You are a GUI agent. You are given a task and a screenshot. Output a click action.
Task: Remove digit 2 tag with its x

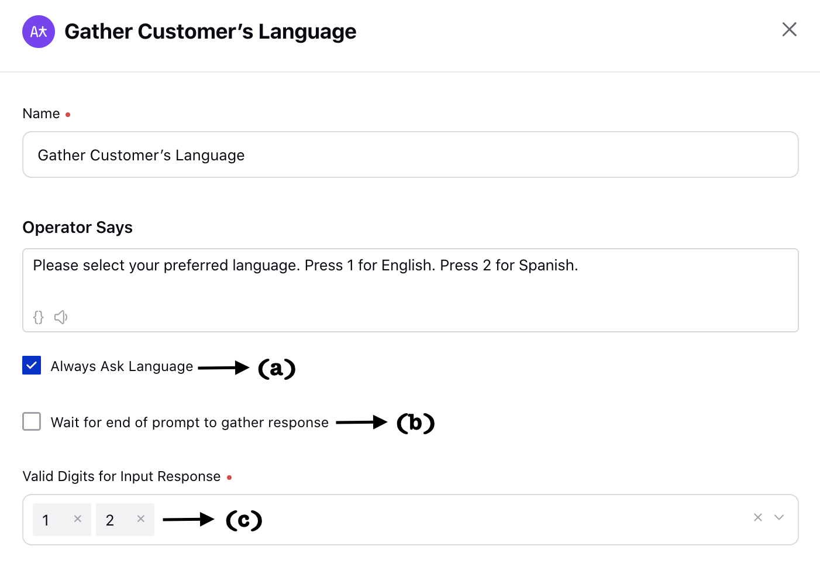tap(140, 519)
